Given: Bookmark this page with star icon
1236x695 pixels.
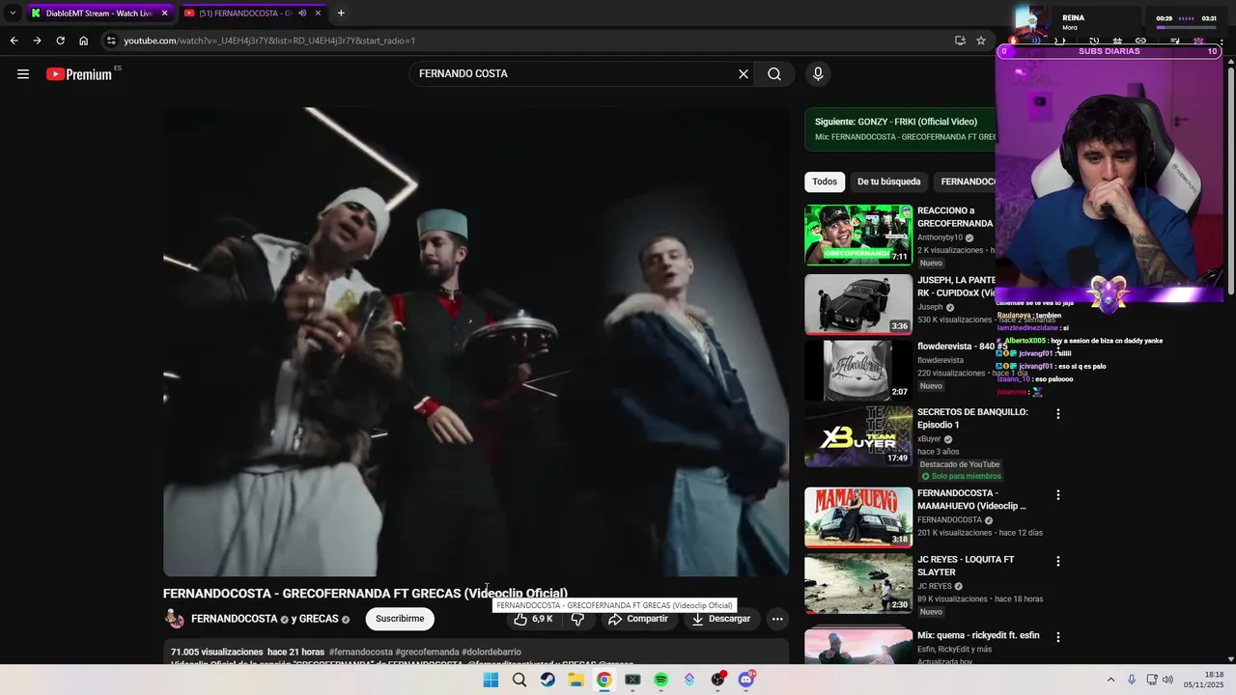Looking at the screenshot, I should tap(981, 41).
